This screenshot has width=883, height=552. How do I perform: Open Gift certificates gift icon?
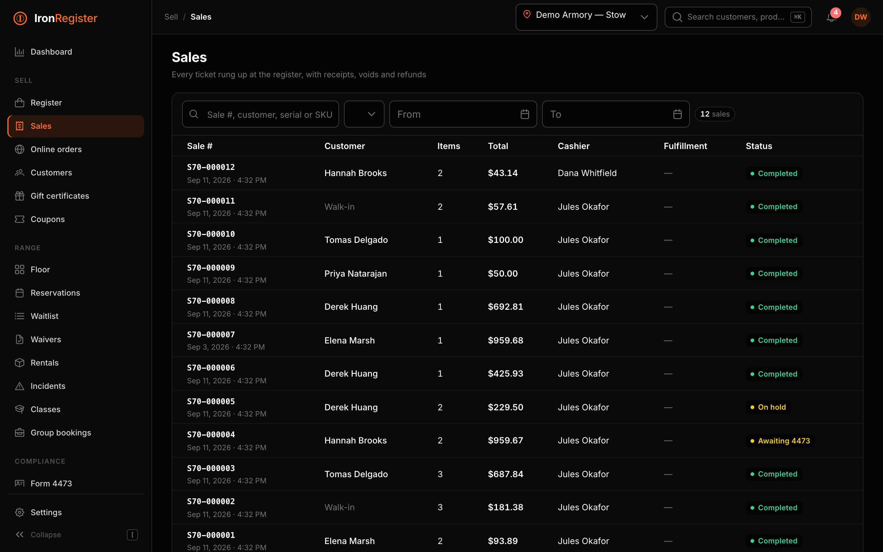tap(20, 196)
